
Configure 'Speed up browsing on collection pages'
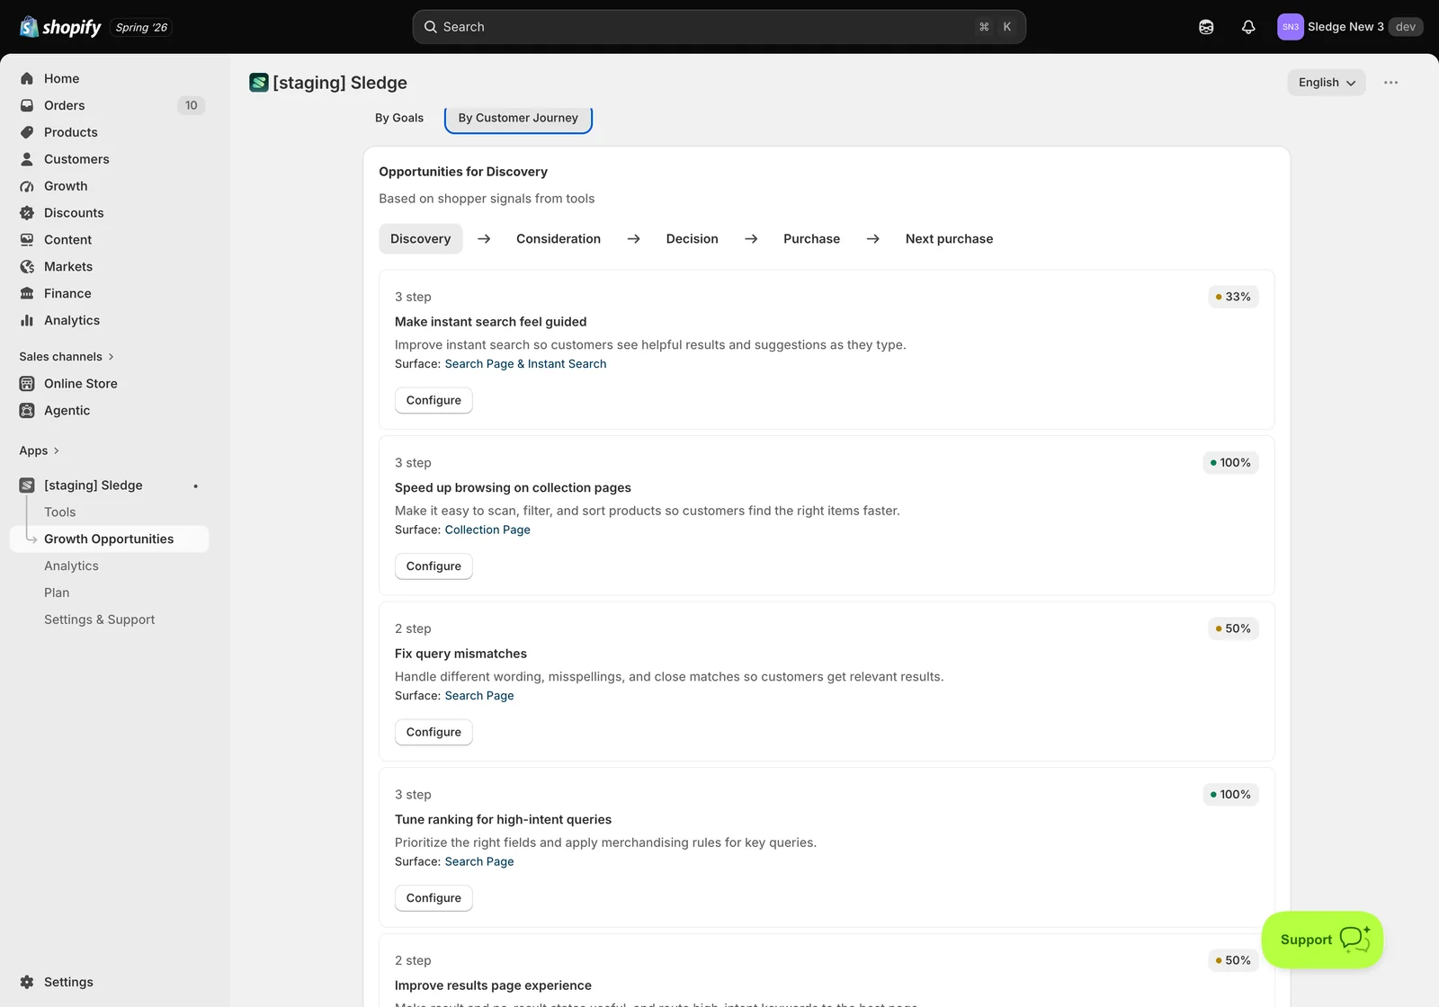pos(433,566)
